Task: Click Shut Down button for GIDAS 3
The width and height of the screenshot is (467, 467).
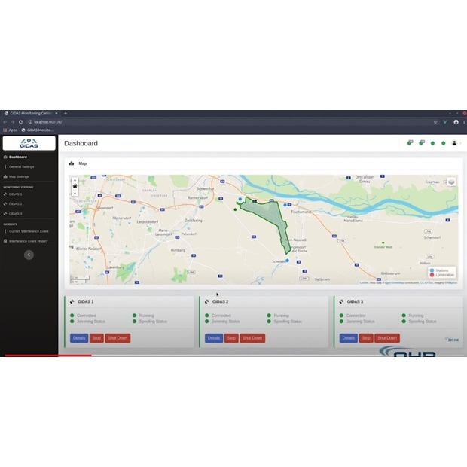Action: [x=387, y=338]
